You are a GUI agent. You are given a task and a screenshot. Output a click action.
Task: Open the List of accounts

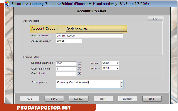[x=155, y=19]
